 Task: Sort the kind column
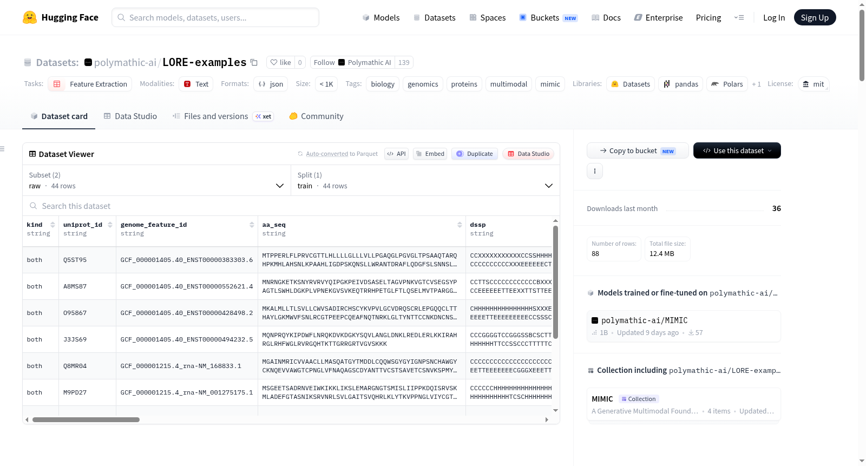click(x=53, y=225)
